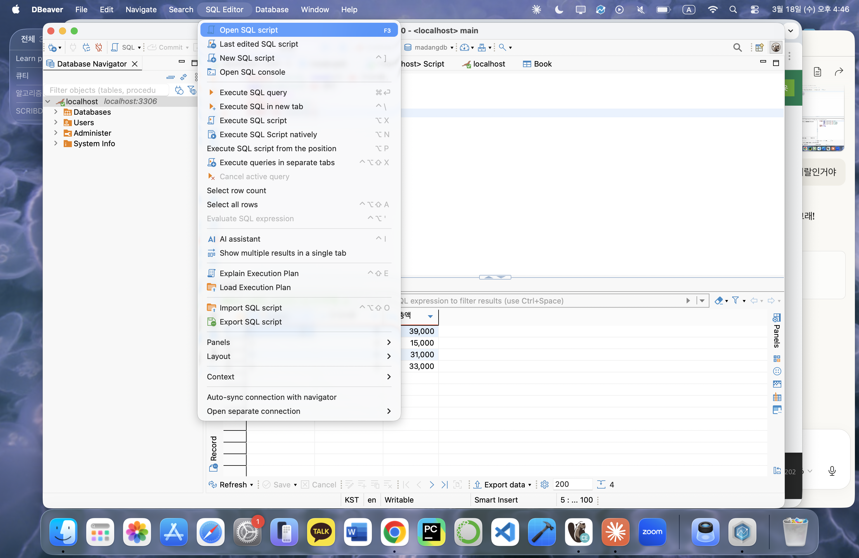
Task: Toggle the Record view mode button
Action: tap(213, 449)
